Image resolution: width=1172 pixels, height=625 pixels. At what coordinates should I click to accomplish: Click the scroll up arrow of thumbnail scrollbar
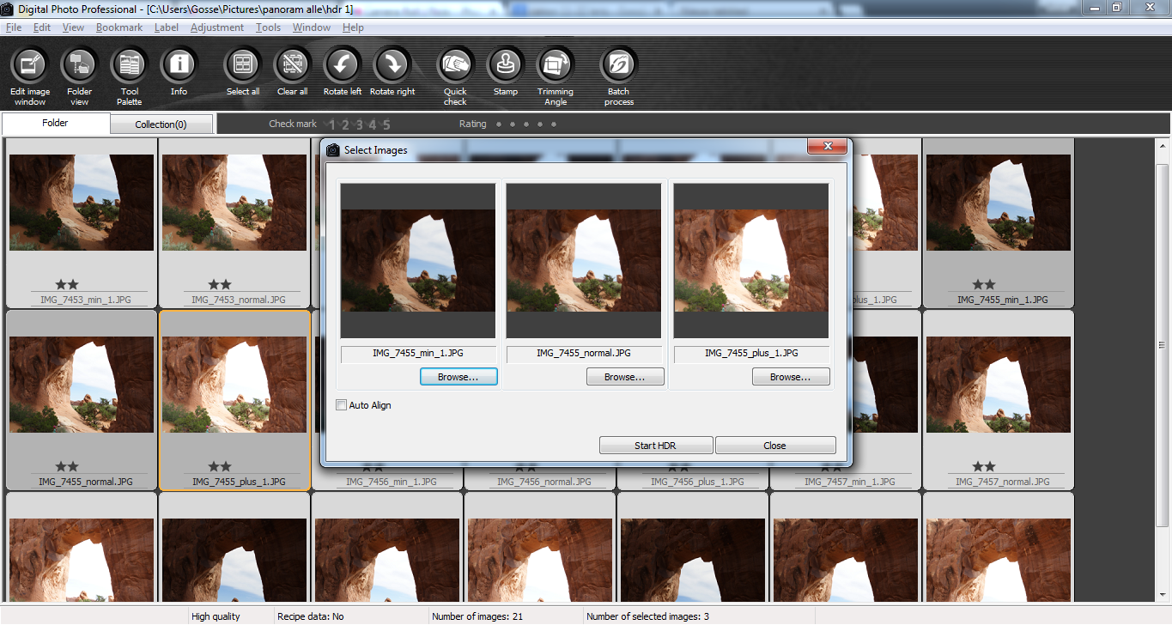[x=1163, y=145]
